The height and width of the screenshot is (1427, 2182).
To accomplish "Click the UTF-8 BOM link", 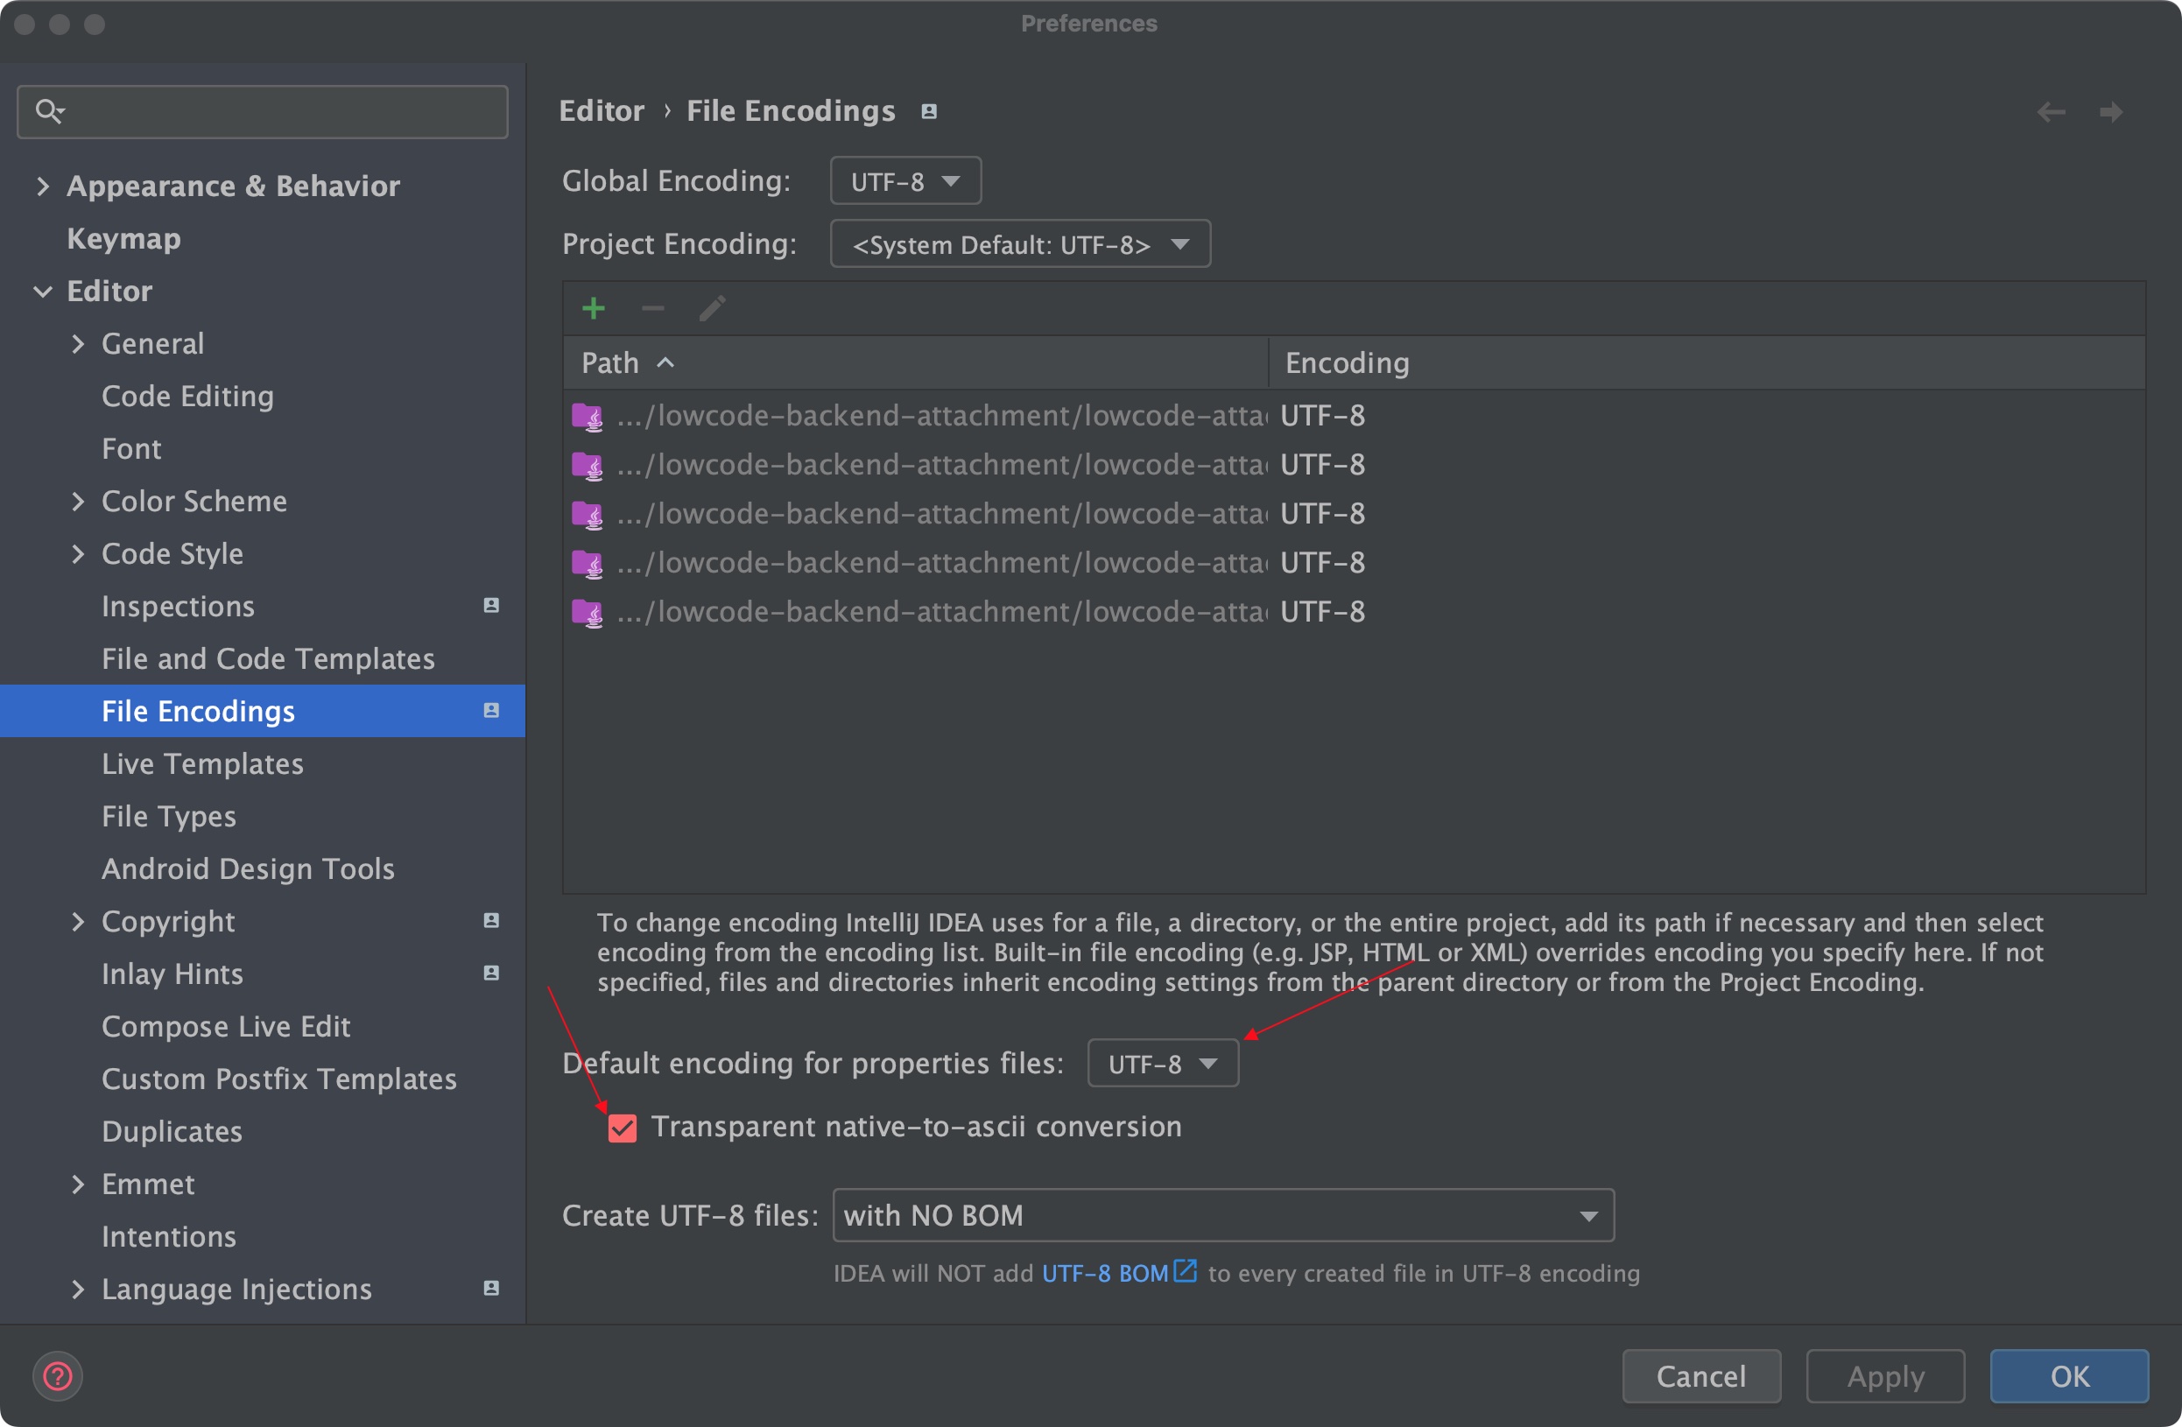I will tap(1106, 1273).
